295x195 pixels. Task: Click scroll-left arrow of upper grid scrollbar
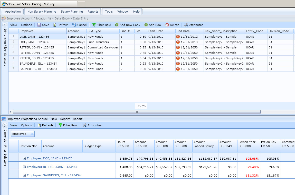11,112
